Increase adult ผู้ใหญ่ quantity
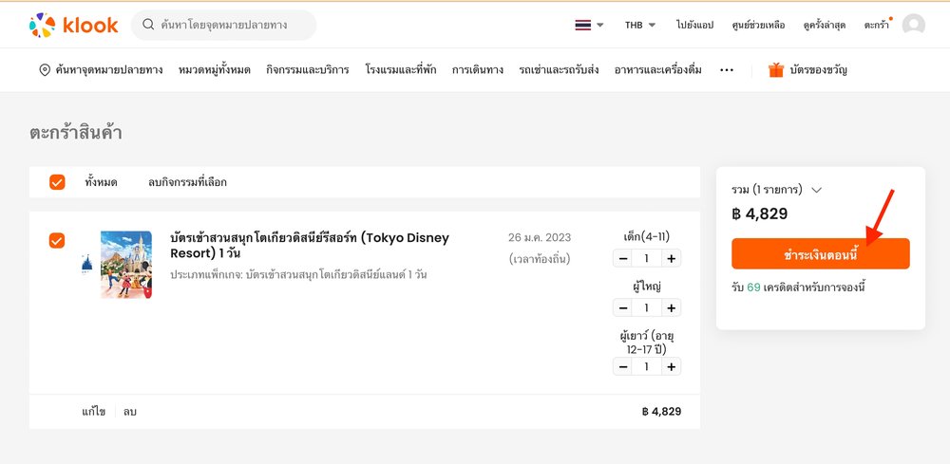Image resolution: width=950 pixels, height=464 pixels. (672, 308)
